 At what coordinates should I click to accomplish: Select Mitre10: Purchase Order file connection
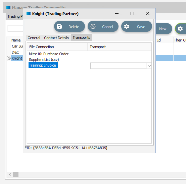(49, 54)
